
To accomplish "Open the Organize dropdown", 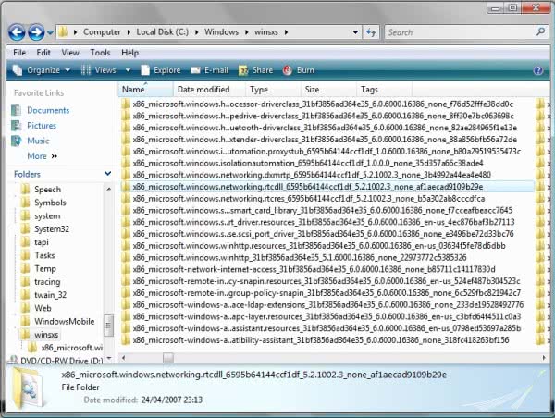I will (x=42, y=70).
